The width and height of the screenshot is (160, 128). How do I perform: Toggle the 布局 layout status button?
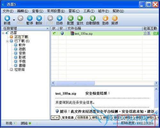[11, 123]
